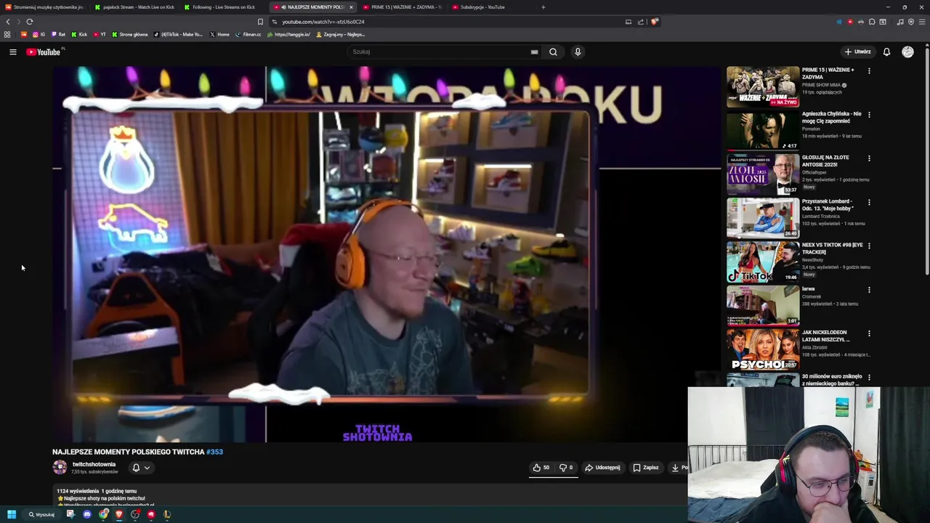Open the on-screen keyboard icon in search box
The width and height of the screenshot is (930, 523).
tap(534, 52)
